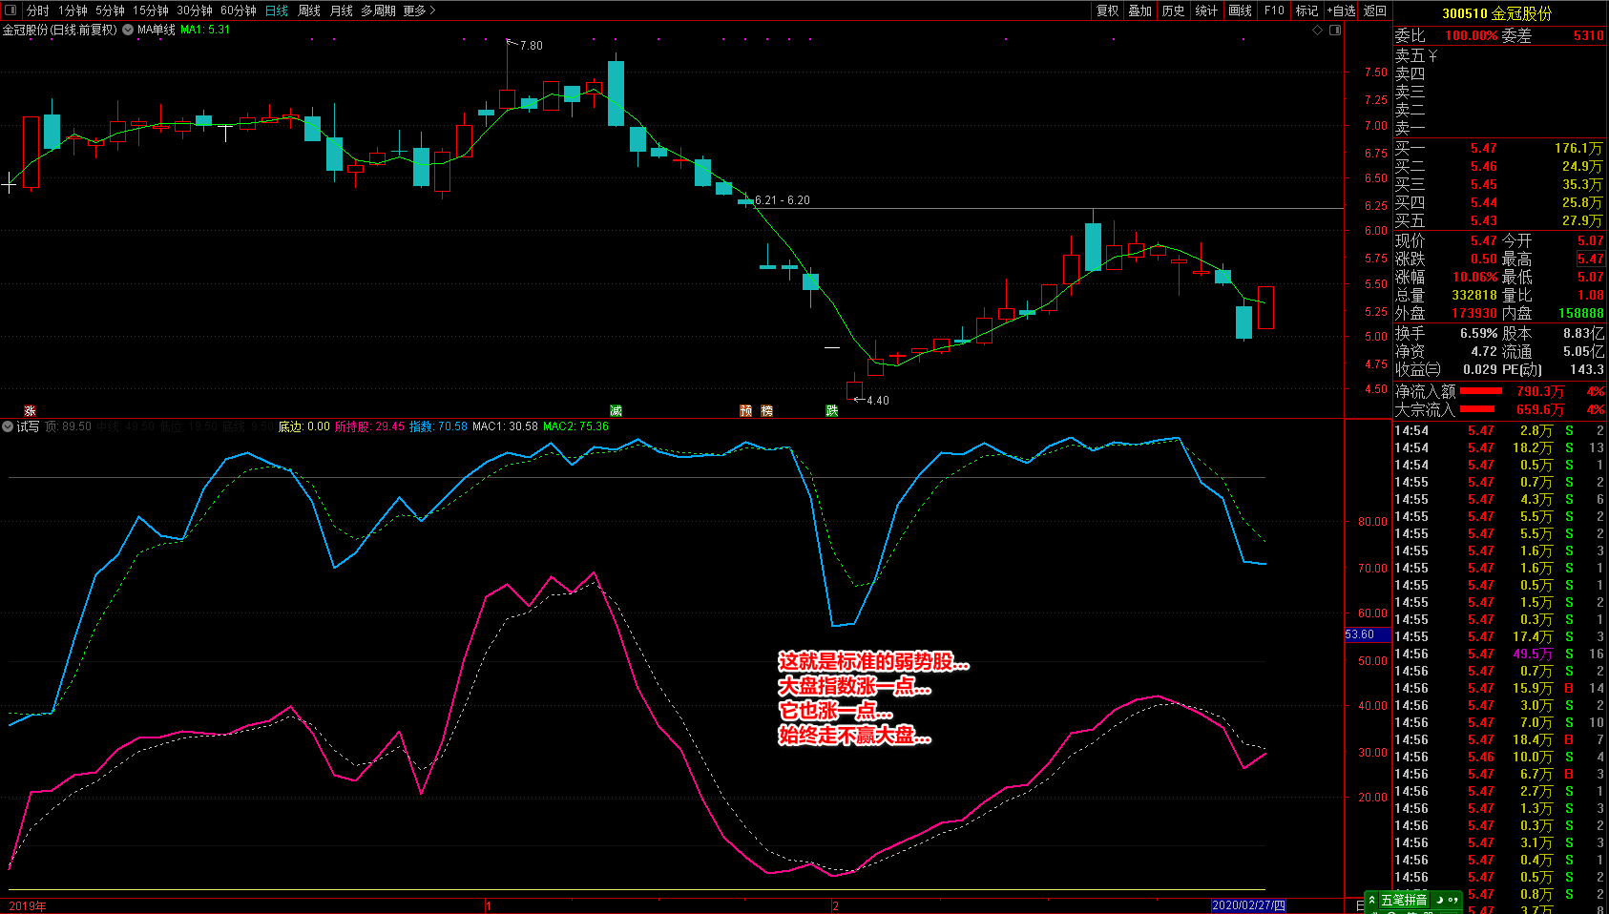Screen dimensions: 1609x914
Task: Click the 五笔拼音 input method indicator
Action: tap(1404, 900)
